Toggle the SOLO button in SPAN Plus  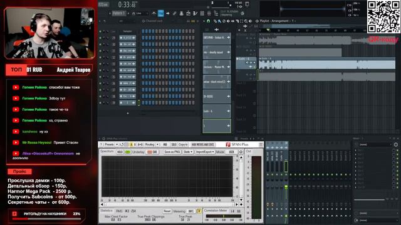click(174, 144)
